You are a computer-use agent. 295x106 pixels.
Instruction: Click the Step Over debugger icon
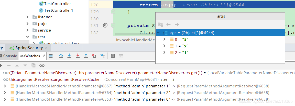coord(61,56)
